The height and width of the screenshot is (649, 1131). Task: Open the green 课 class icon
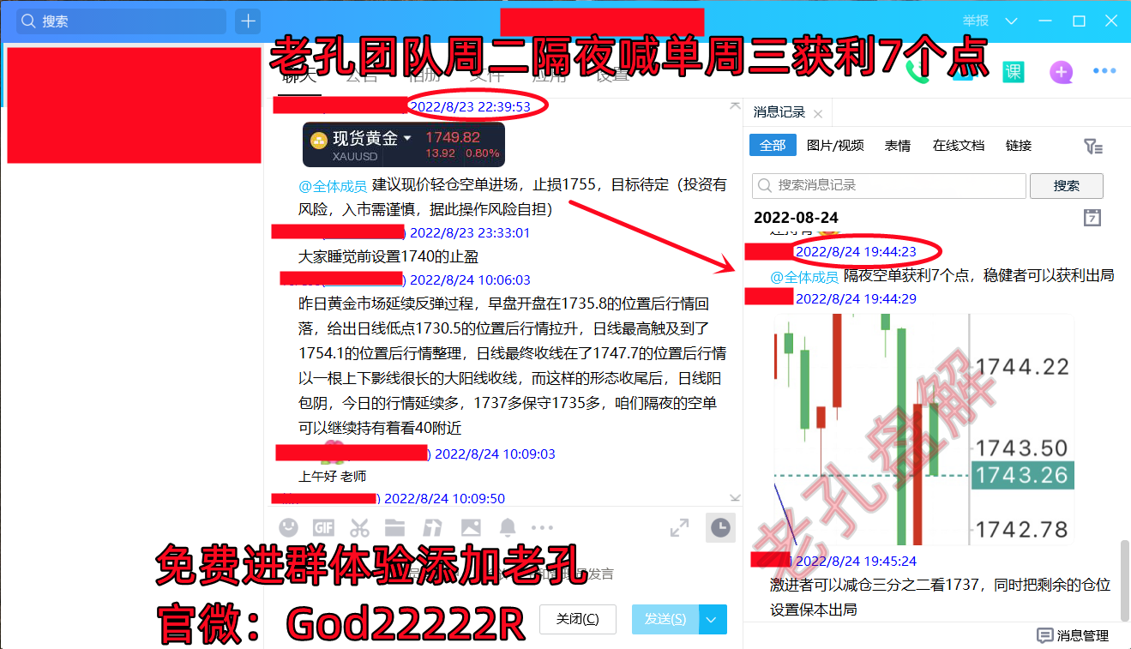[1014, 72]
